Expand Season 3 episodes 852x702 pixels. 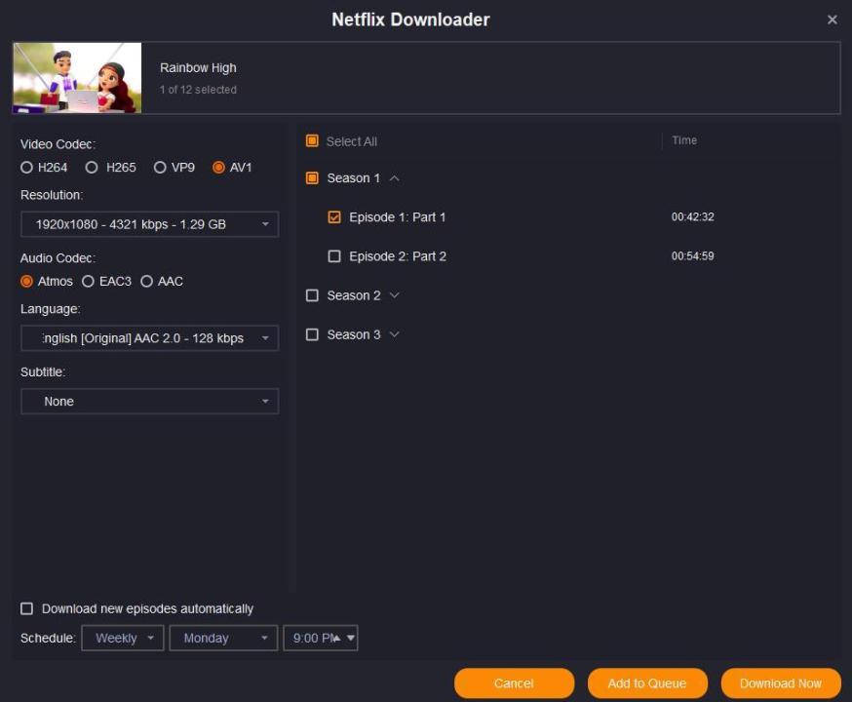395,334
